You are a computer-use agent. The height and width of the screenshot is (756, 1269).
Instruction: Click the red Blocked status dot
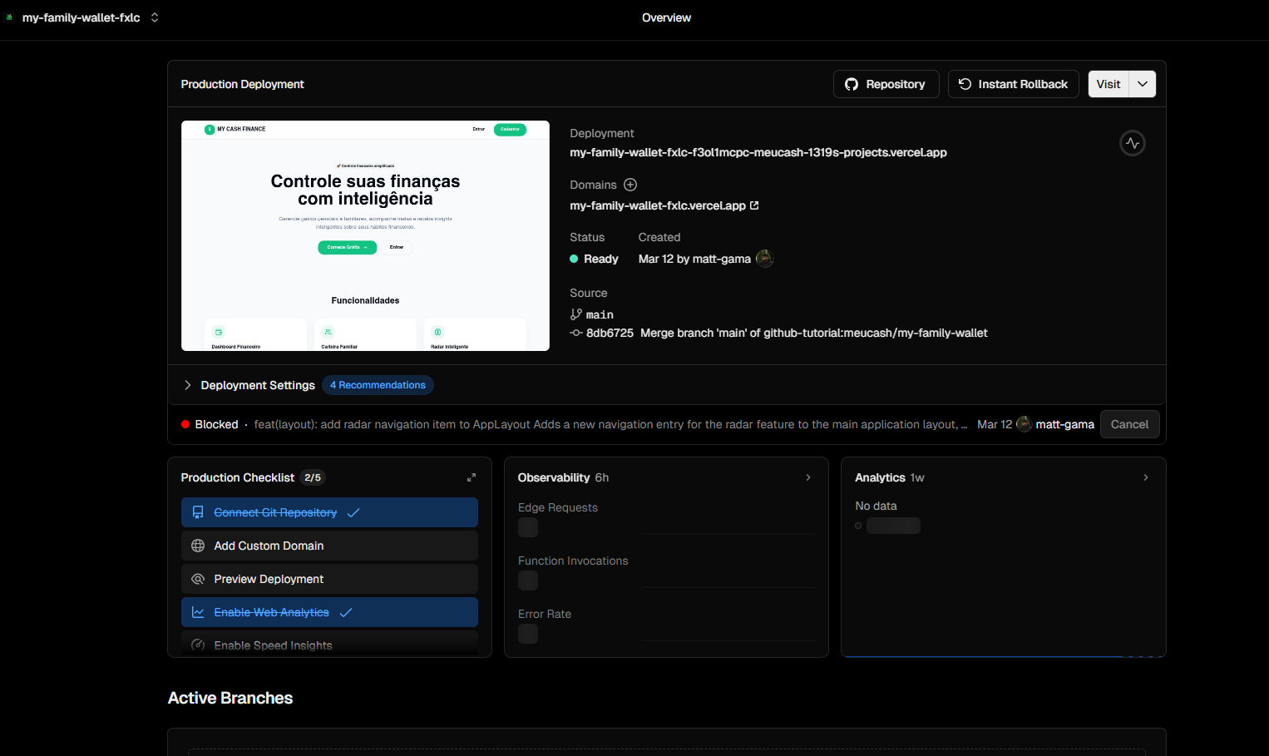tap(185, 424)
